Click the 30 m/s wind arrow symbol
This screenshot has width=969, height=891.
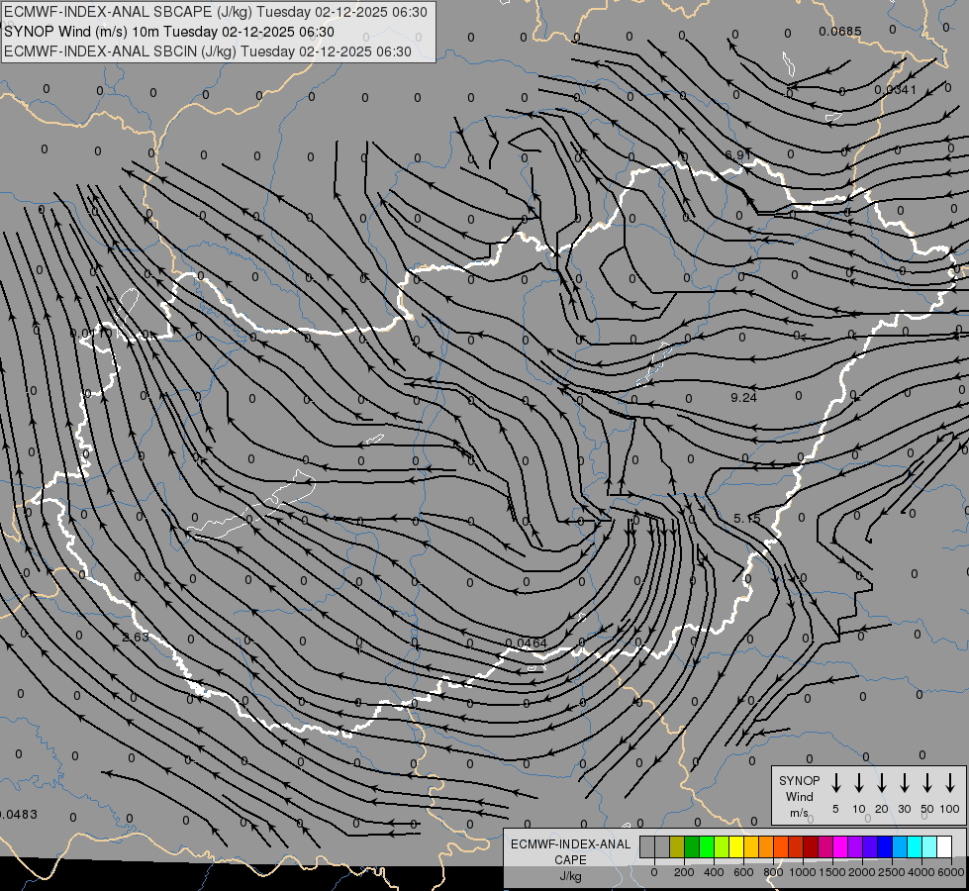pos(904,783)
